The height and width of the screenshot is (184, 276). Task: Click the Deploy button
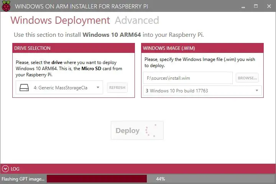coord(137,130)
